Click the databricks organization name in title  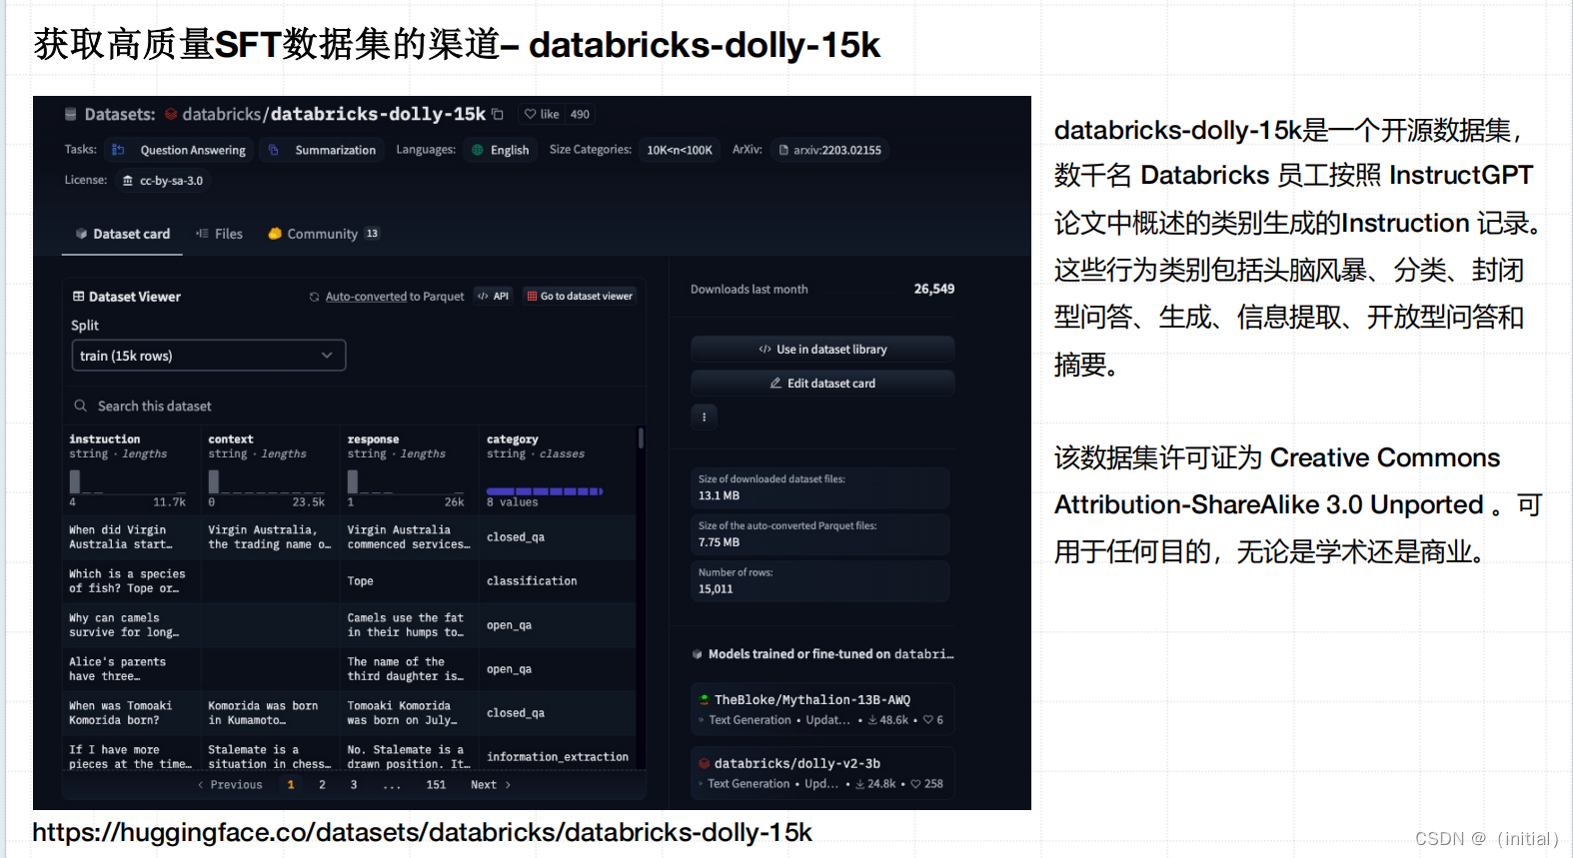pyautogui.click(x=222, y=115)
